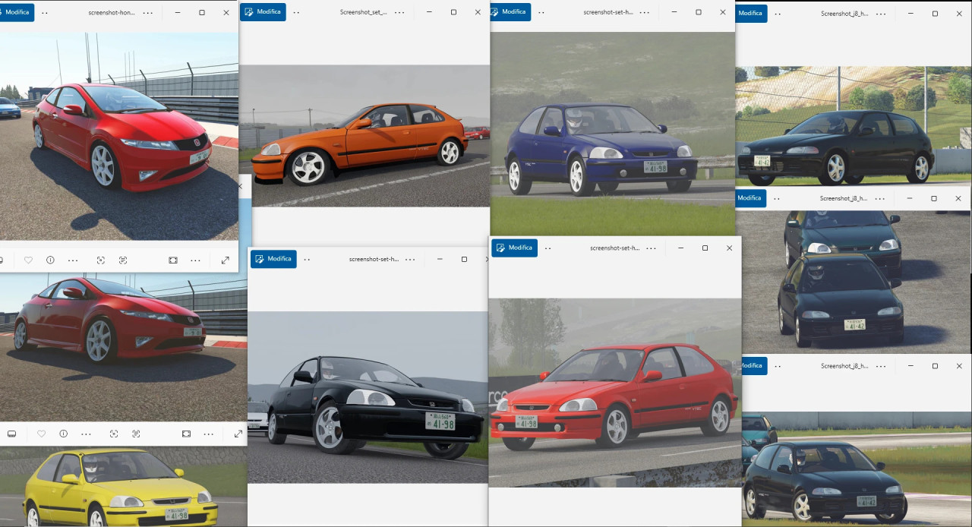Fit image to window in screenshot-hon window
Screen dimensions: 972x527
coord(173,260)
